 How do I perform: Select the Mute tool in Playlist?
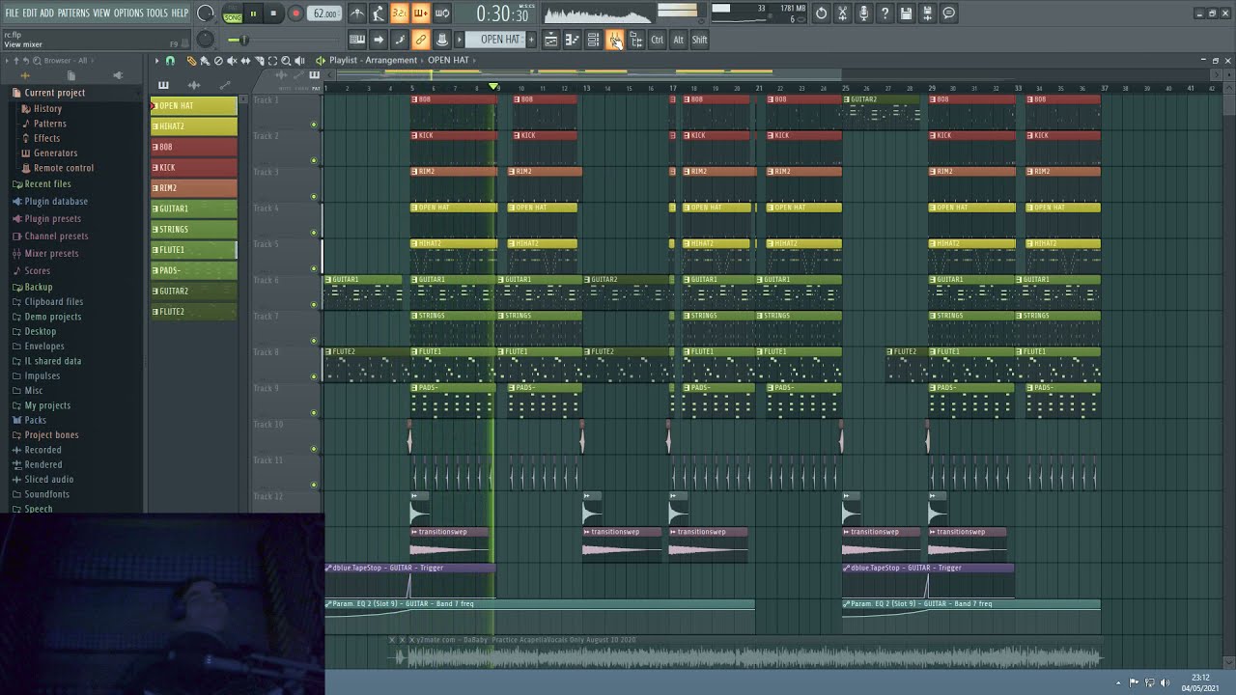coord(232,61)
